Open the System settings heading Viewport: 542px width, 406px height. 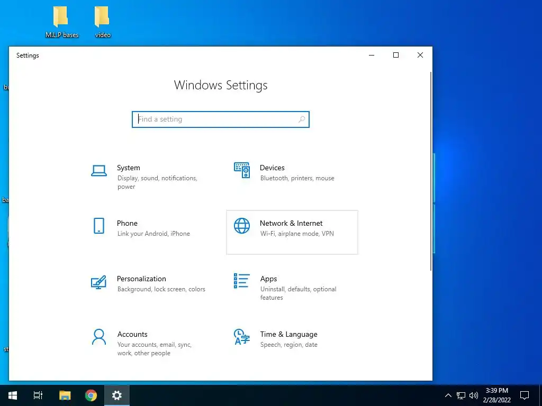[x=128, y=168]
